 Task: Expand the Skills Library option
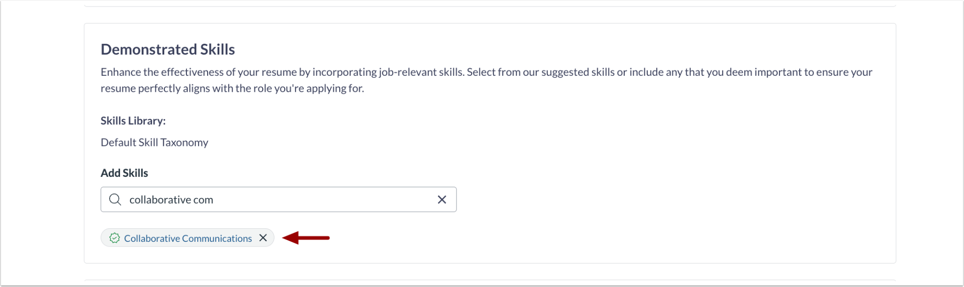pyautogui.click(x=133, y=120)
